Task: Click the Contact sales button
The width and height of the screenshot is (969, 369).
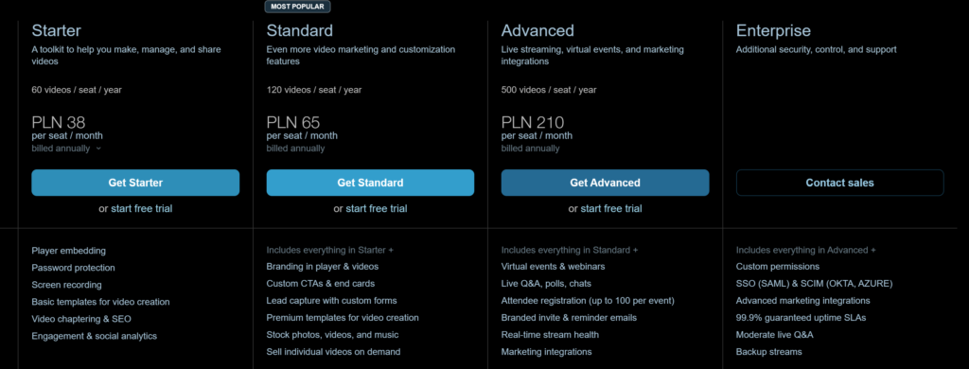Action: (x=840, y=183)
